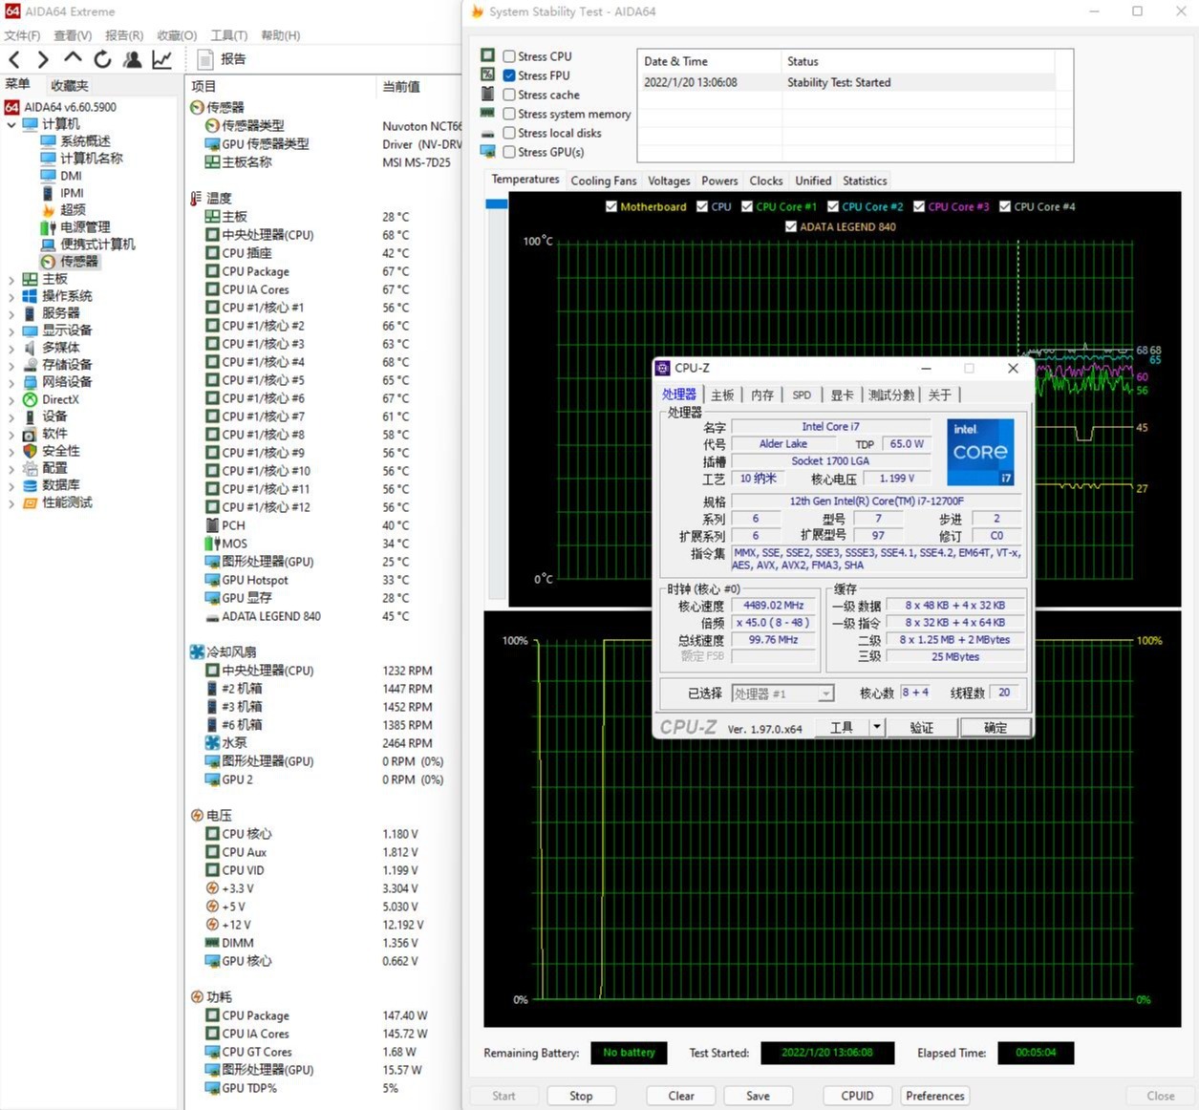Image resolution: width=1199 pixels, height=1110 pixels.
Task: Select 超频 overclock entry in tree
Action: [x=73, y=210]
